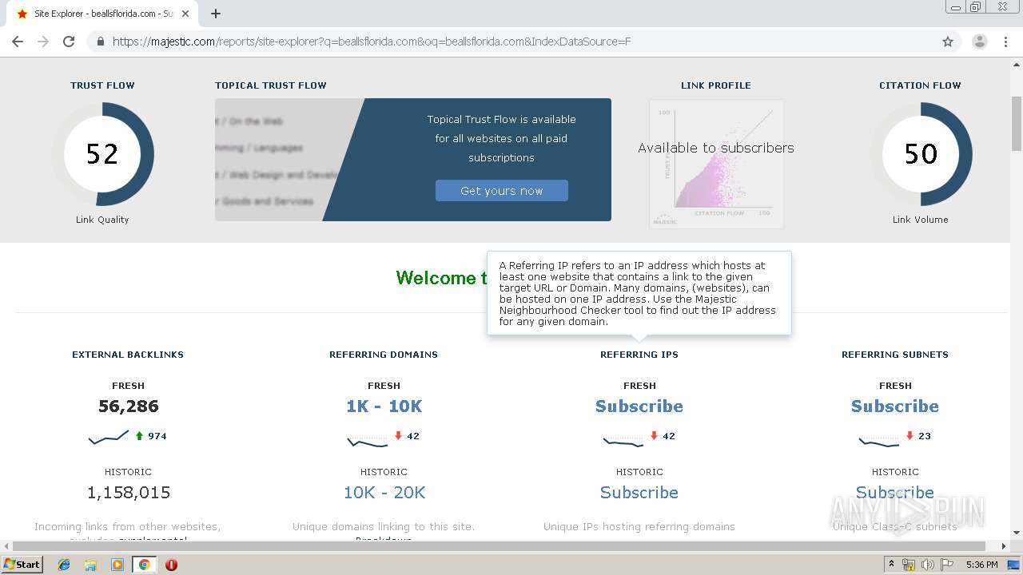
Task: Open Windows Media Player taskbar icon
Action: click(117, 565)
